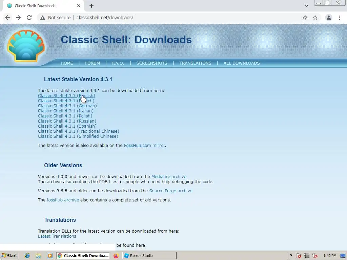
Task: Click the muted volume tray icon
Action: [315, 256]
